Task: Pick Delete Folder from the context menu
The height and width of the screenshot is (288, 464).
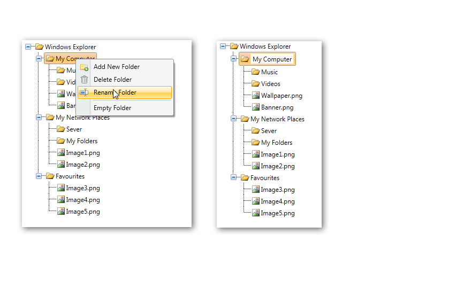Action: coord(112,80)
